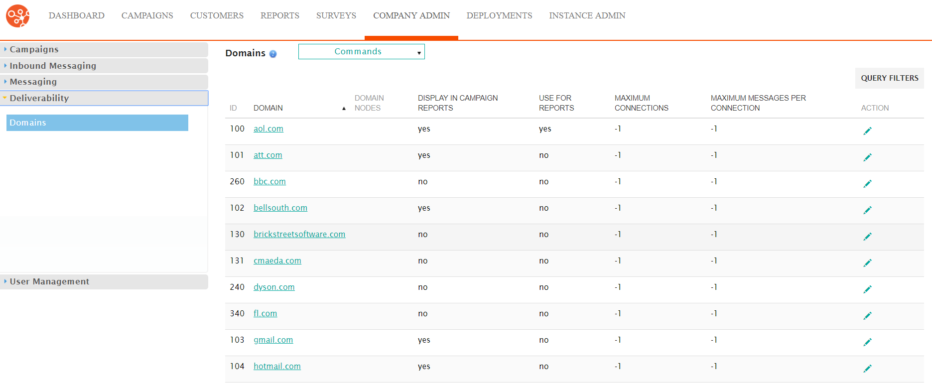Open the gmail.com domain link

(273, 340)
